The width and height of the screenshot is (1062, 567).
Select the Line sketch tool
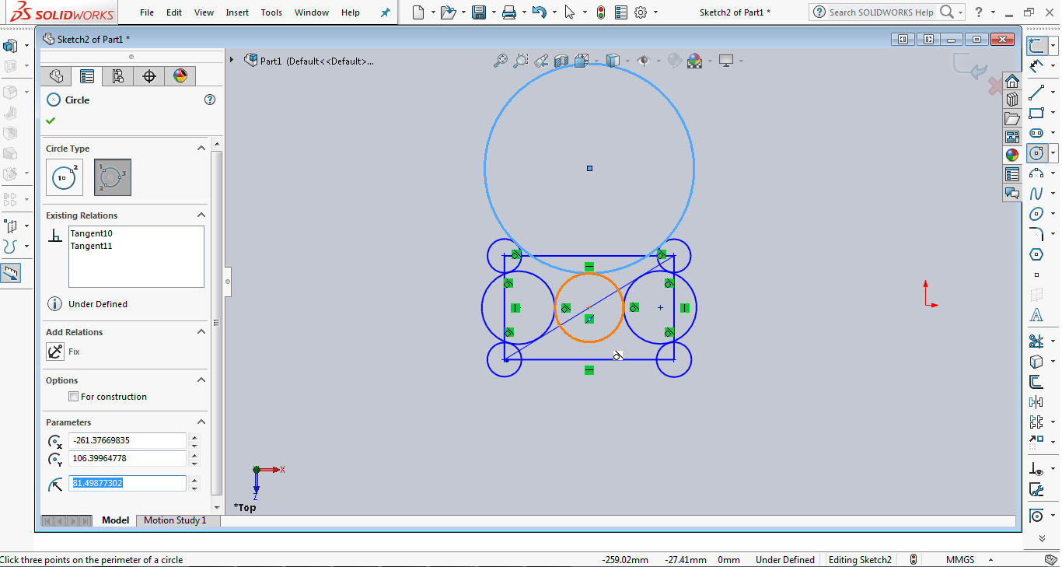(x=1036, y=93)
